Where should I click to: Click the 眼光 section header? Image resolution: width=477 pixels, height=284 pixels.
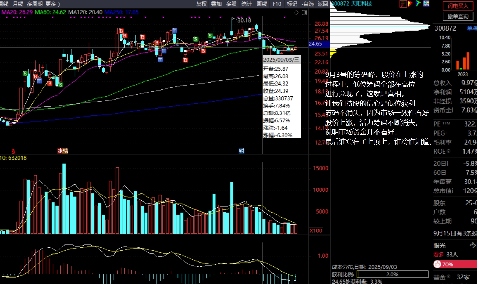[x=440, y=246]
